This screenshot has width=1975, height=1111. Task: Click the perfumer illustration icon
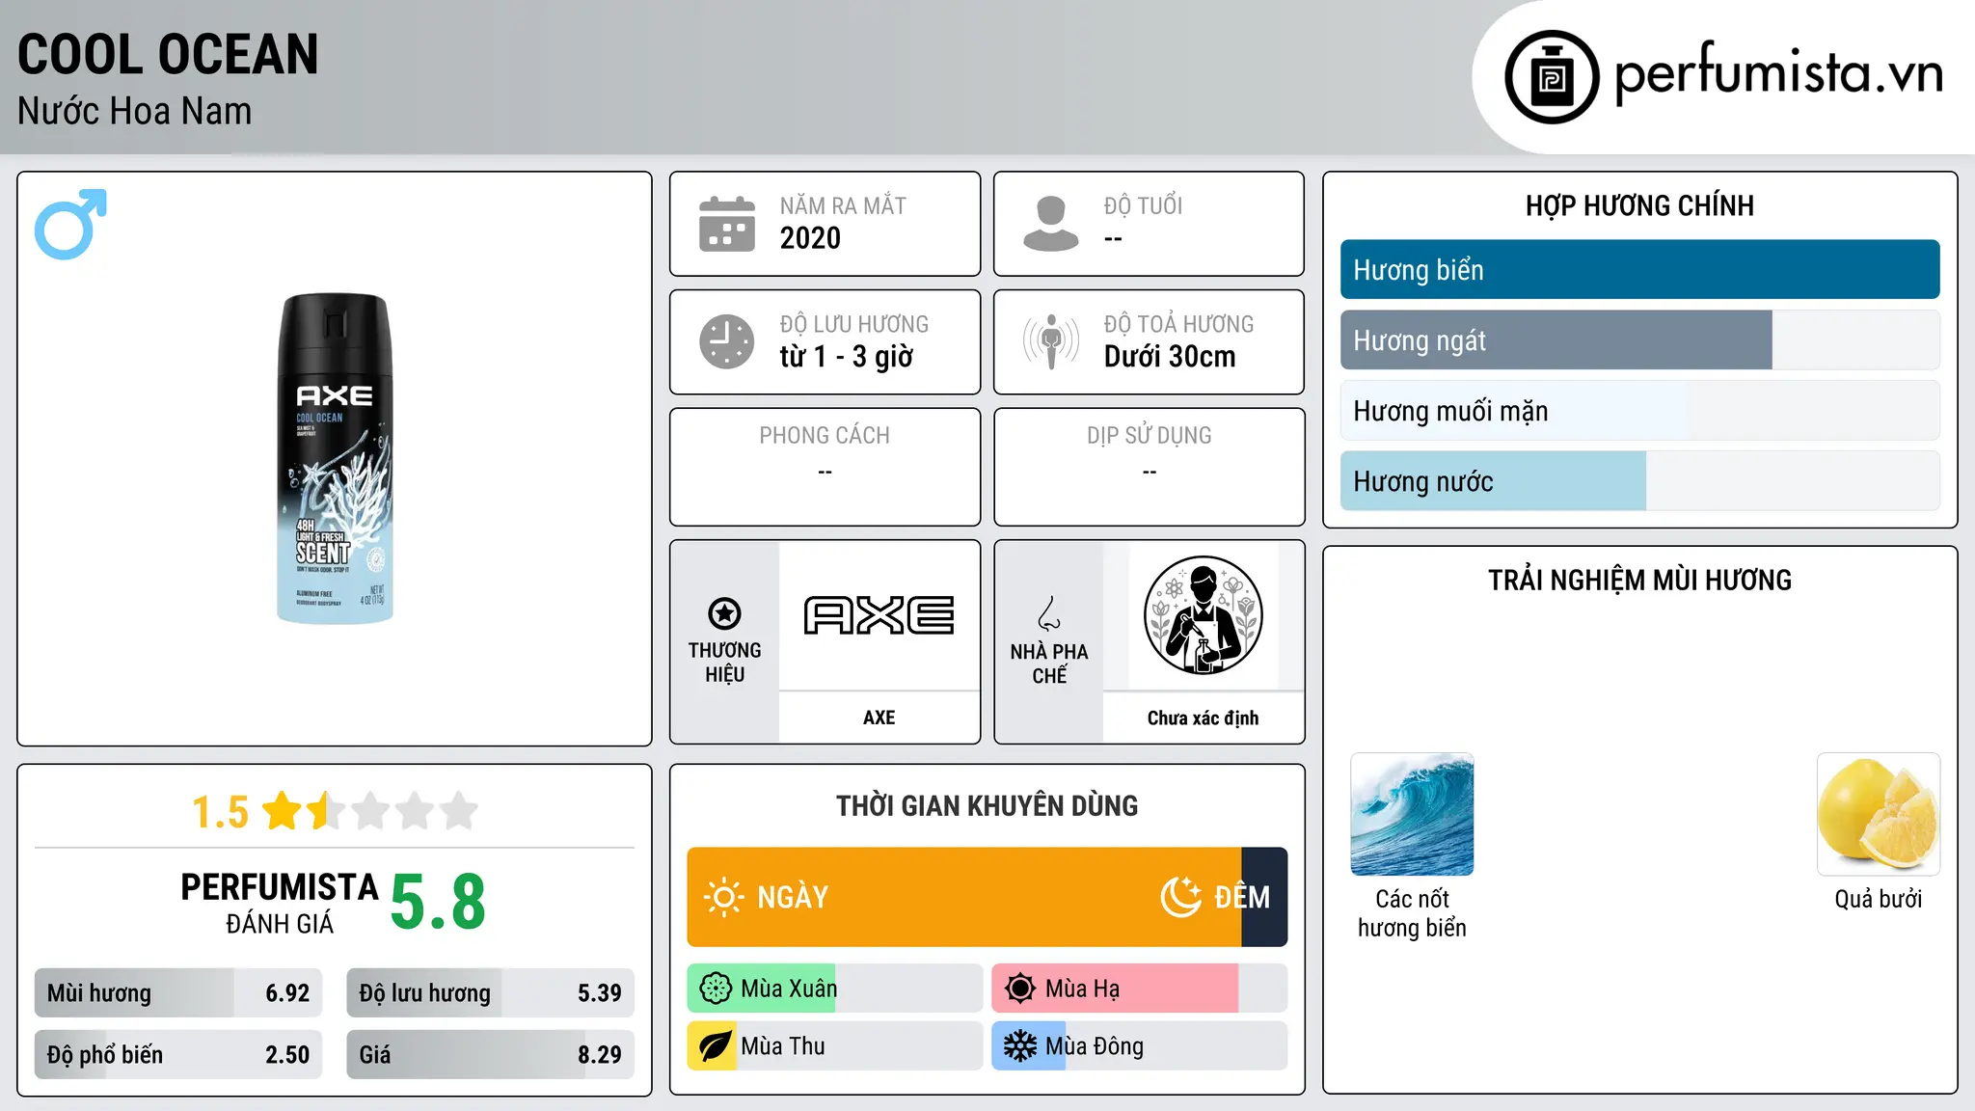pos(1203,615)
